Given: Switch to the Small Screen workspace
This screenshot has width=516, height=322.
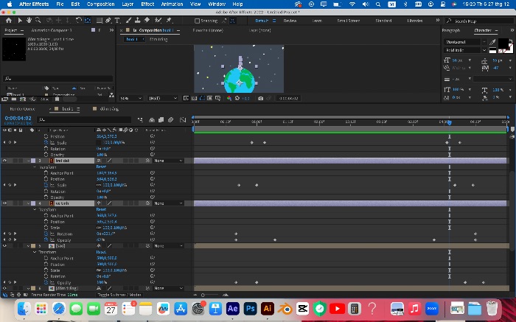Looking at the screenshot, I should coord(348,21).
